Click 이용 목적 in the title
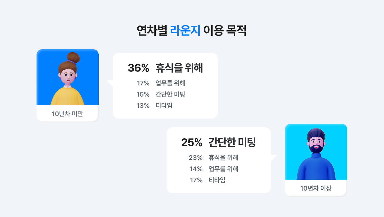The width and height of the screenshot is (384, 217). tap(225, 31)
